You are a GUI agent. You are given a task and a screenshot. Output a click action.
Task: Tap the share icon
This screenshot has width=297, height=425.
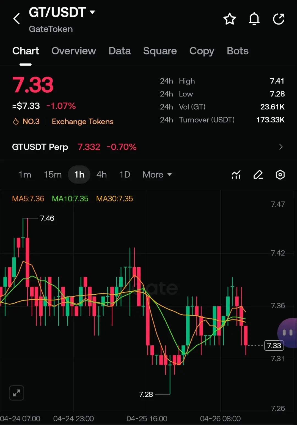279,19
